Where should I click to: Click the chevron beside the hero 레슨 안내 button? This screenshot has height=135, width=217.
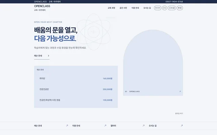48,56
